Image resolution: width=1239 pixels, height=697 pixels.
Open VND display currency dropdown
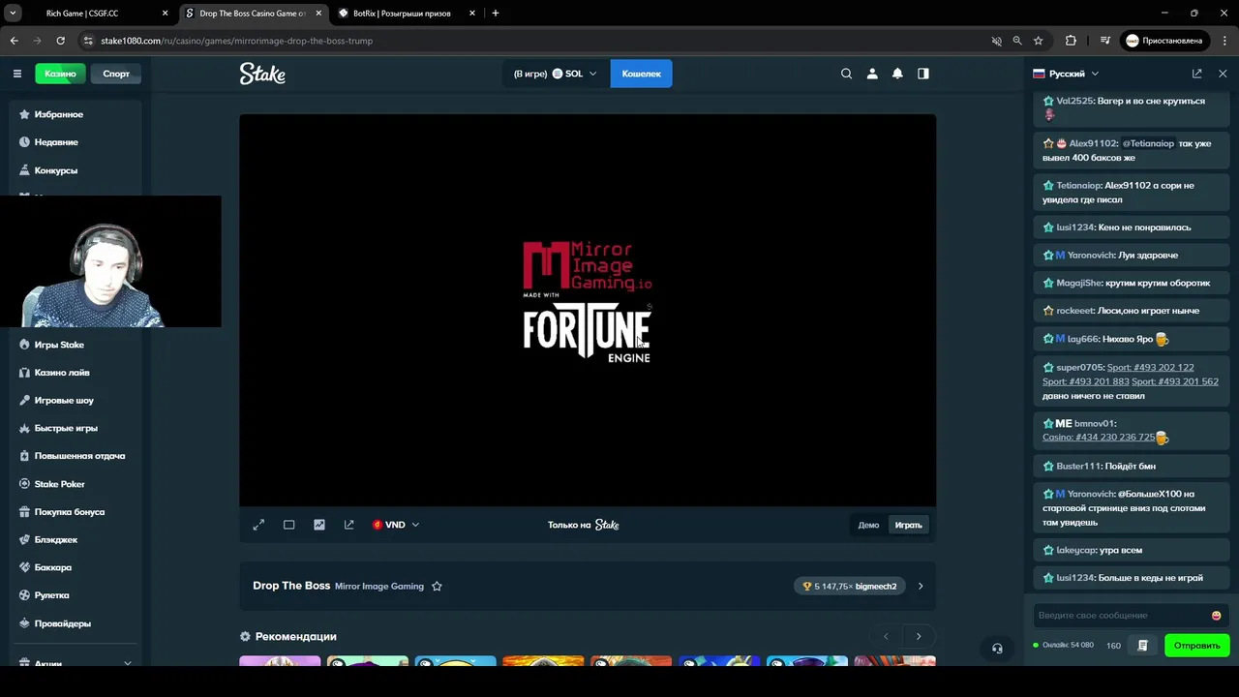pos(396,525)
